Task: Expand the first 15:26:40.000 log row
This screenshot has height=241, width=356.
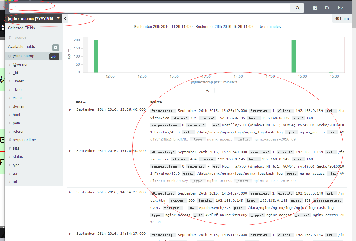Action: [x=70, y=110]
